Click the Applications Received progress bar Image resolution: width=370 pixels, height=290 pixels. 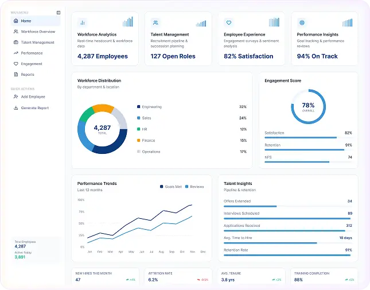288,231
